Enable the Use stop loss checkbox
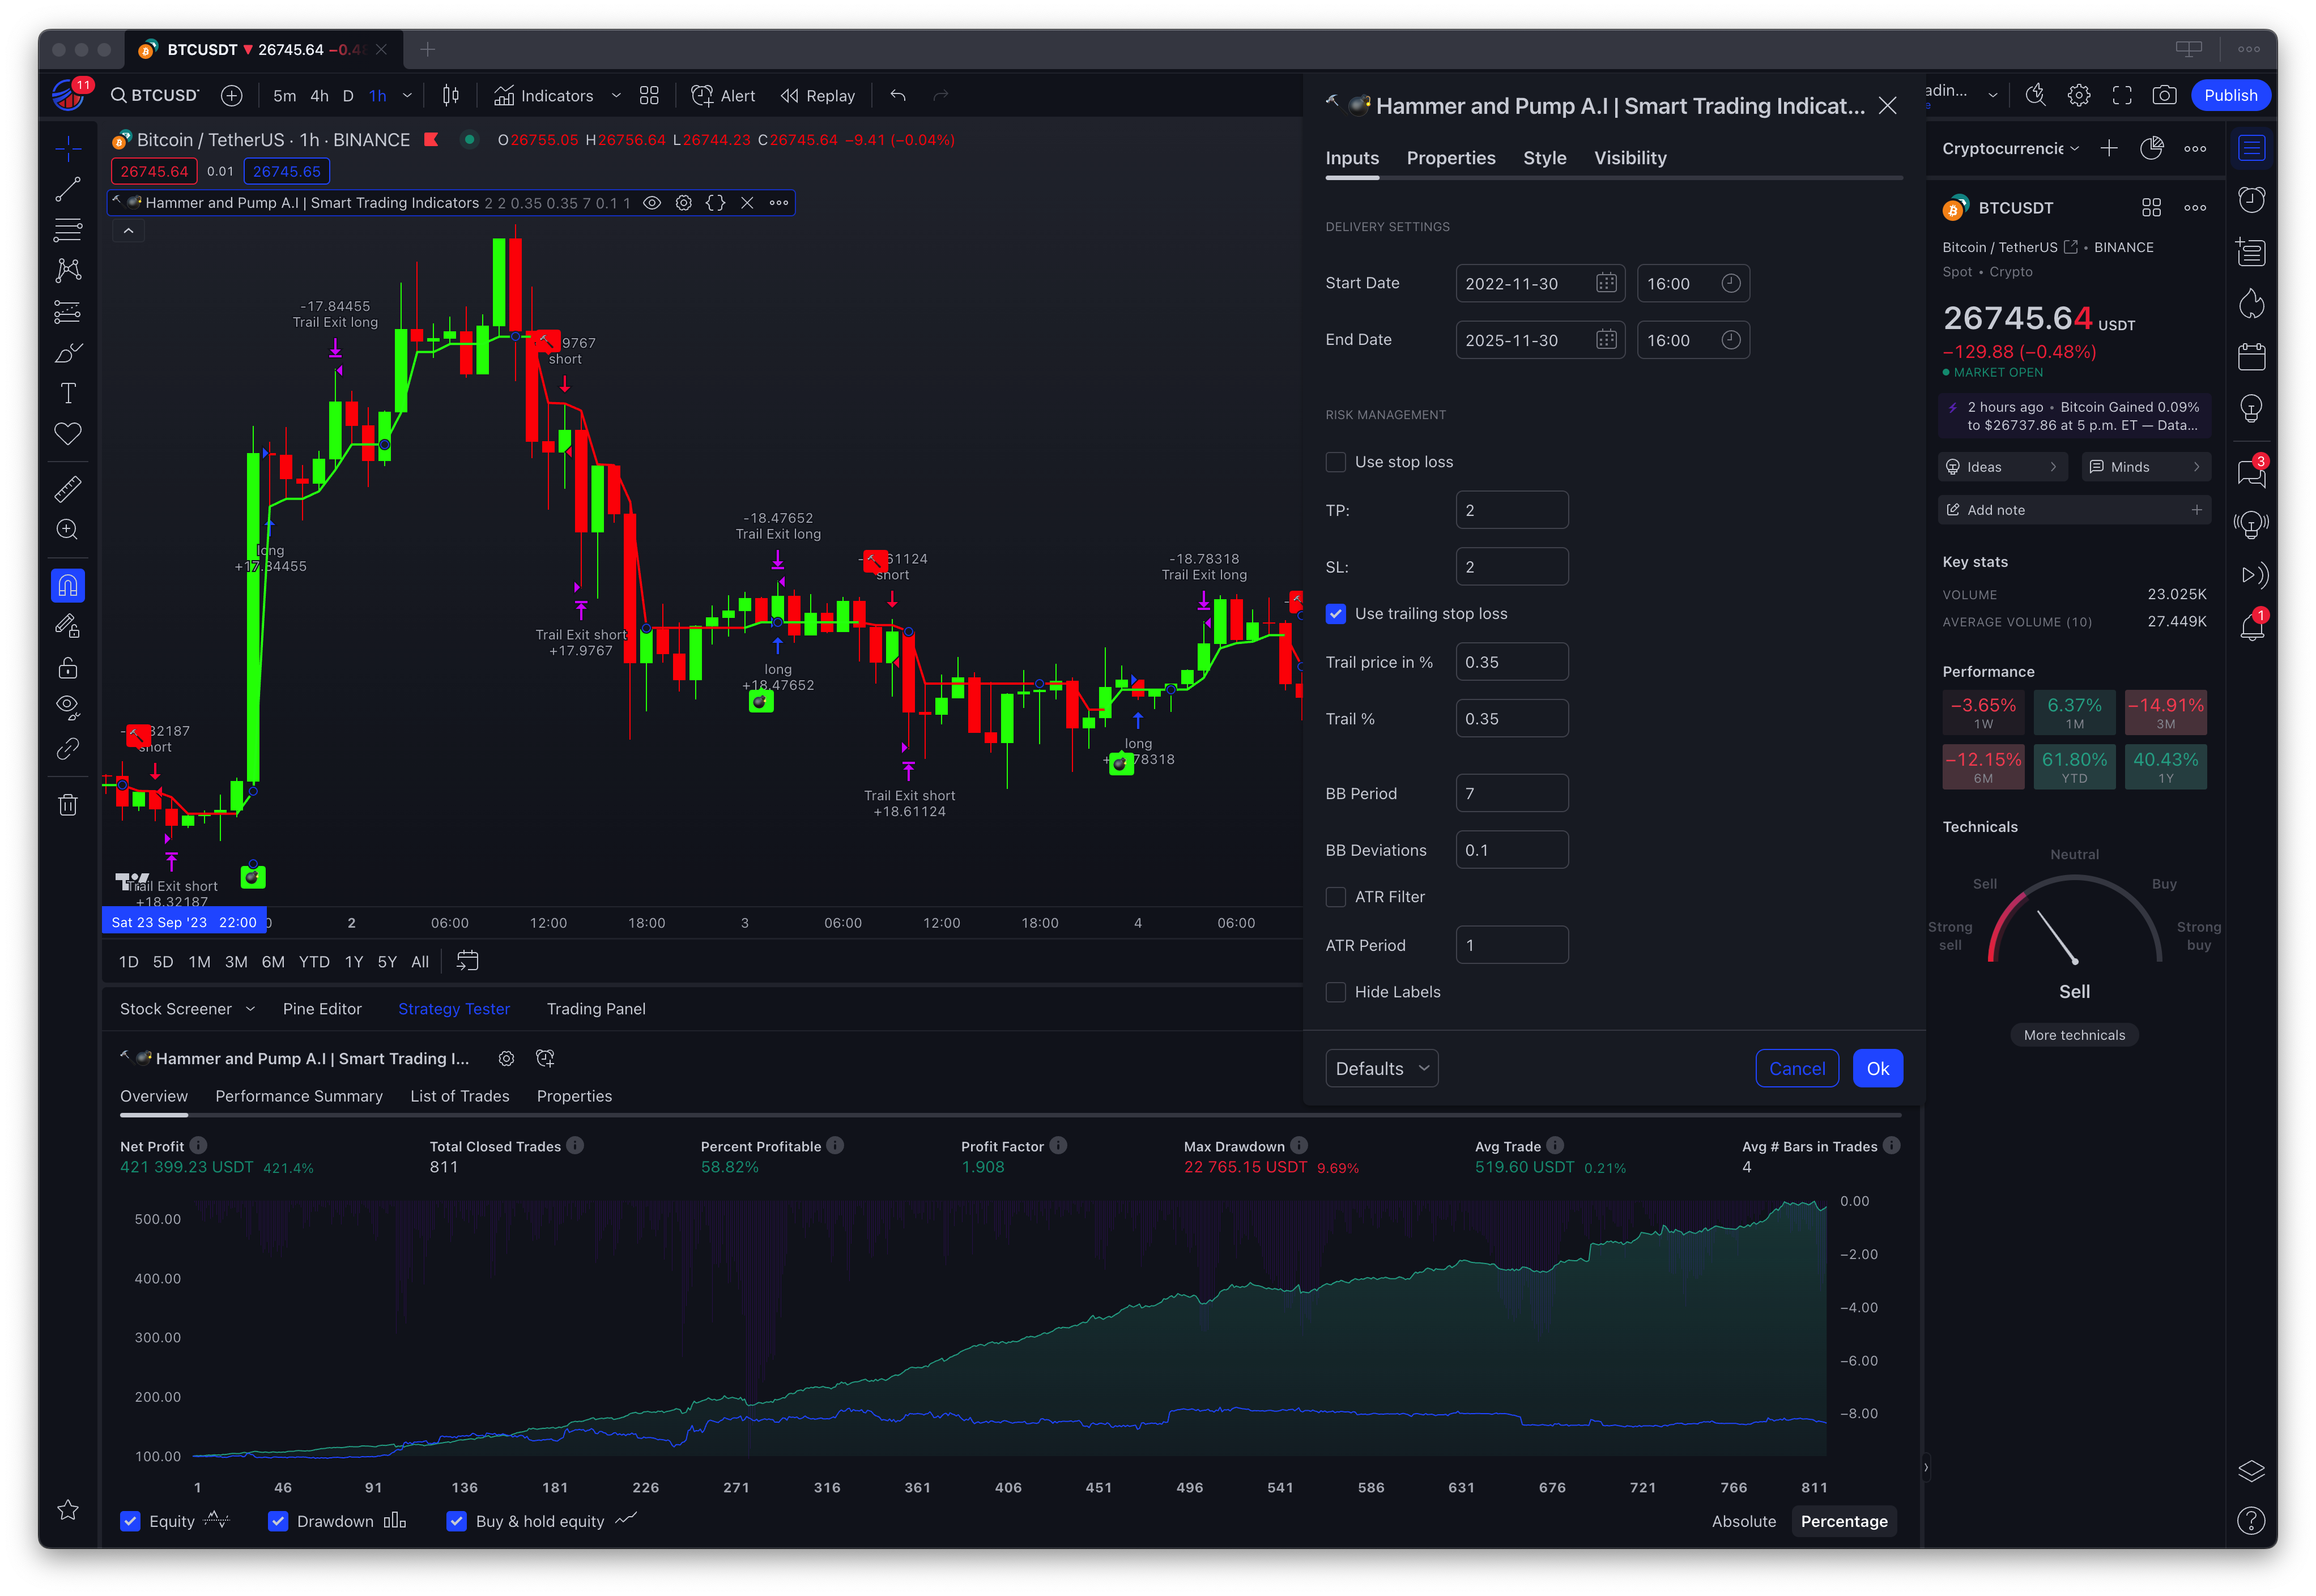Image resolution: width=2316 pixels, height=1596 pixels. click(1336, 462)
